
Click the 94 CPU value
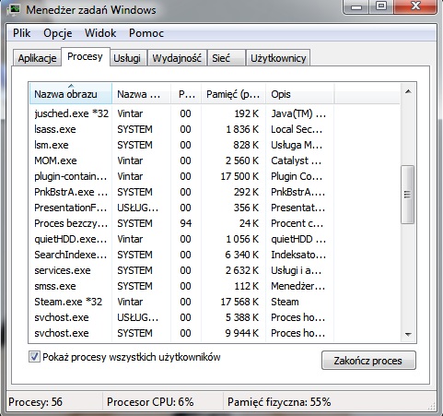(x=186, y=223)
